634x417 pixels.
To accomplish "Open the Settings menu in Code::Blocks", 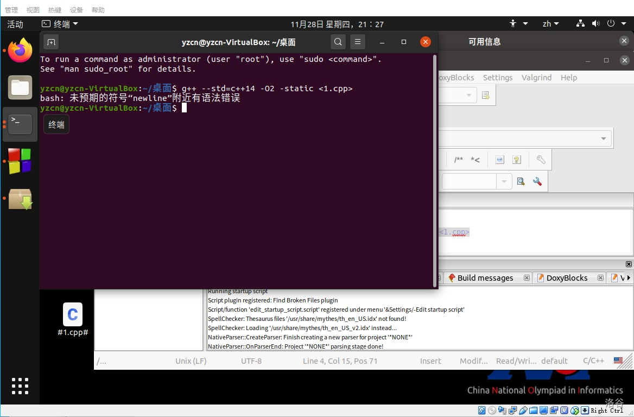I will pos(498,78).
